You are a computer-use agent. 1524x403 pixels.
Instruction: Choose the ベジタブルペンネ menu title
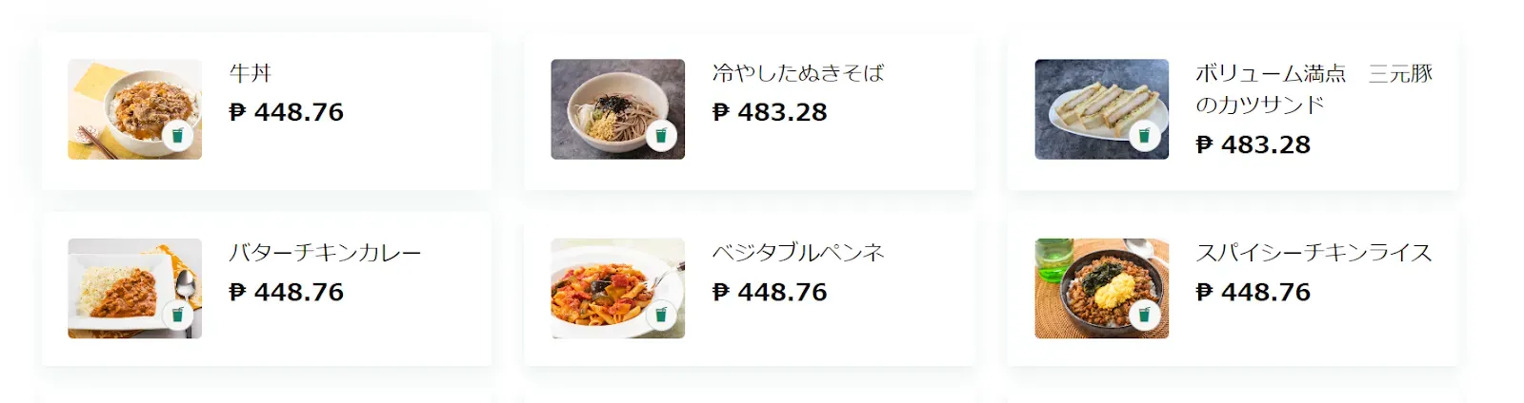pos(798,253)
